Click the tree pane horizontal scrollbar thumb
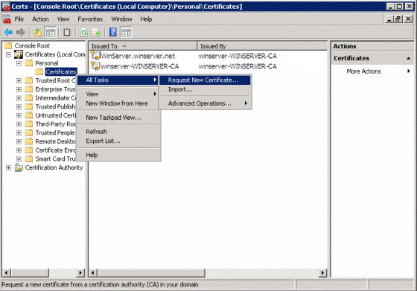 tap(30, 272)
